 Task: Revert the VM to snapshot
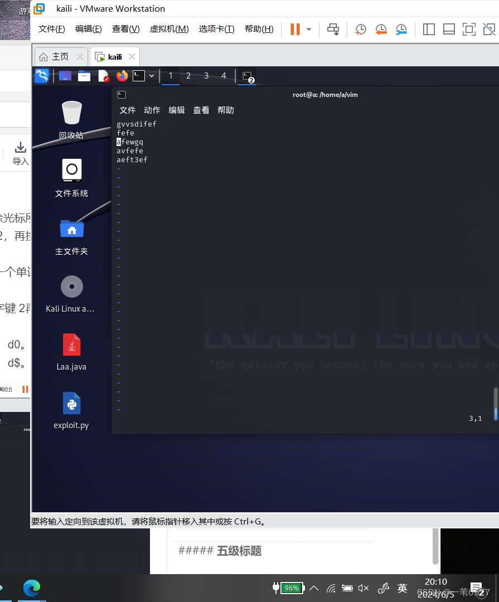pos(381,29)
